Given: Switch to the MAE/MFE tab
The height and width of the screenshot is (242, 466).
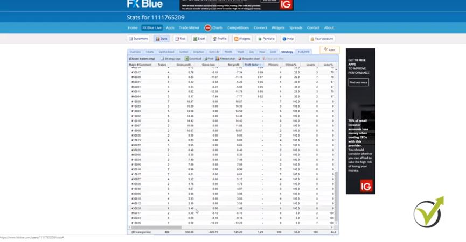Looking at the screenshot, I should click(303, 52).
